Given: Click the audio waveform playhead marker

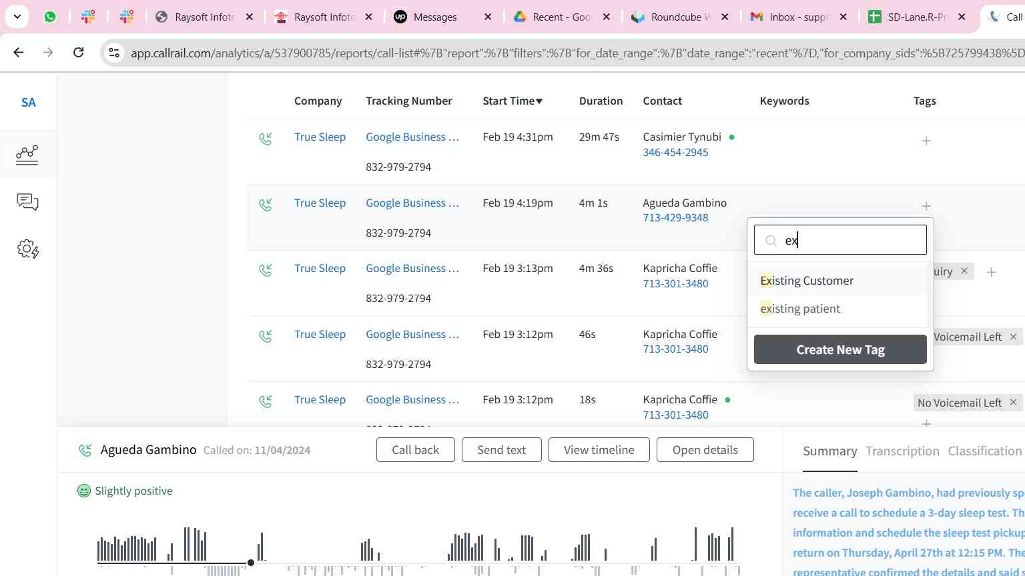Looking at the screenshot, I should tap(251, 563).
